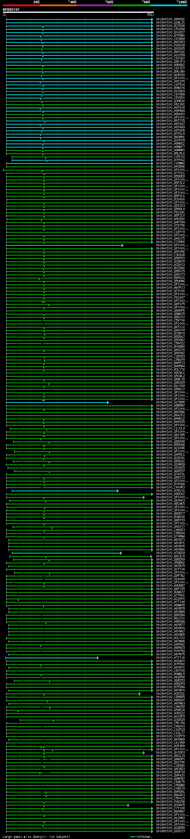Click hit UniRef100_B0WXU4

pos(170,517)
